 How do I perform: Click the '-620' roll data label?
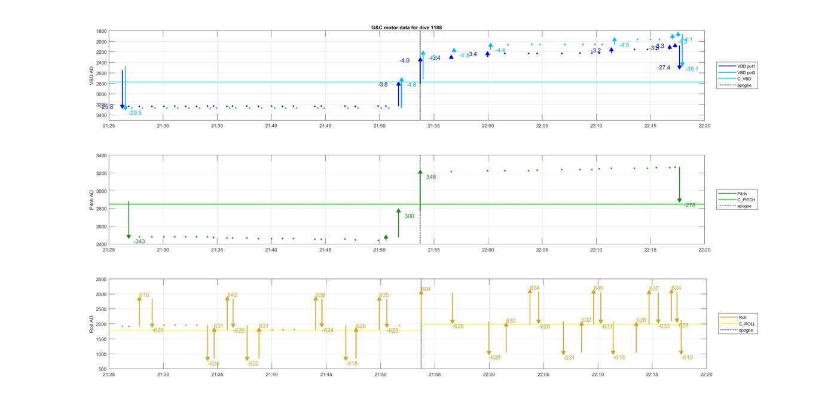click(x=158, y=330)
